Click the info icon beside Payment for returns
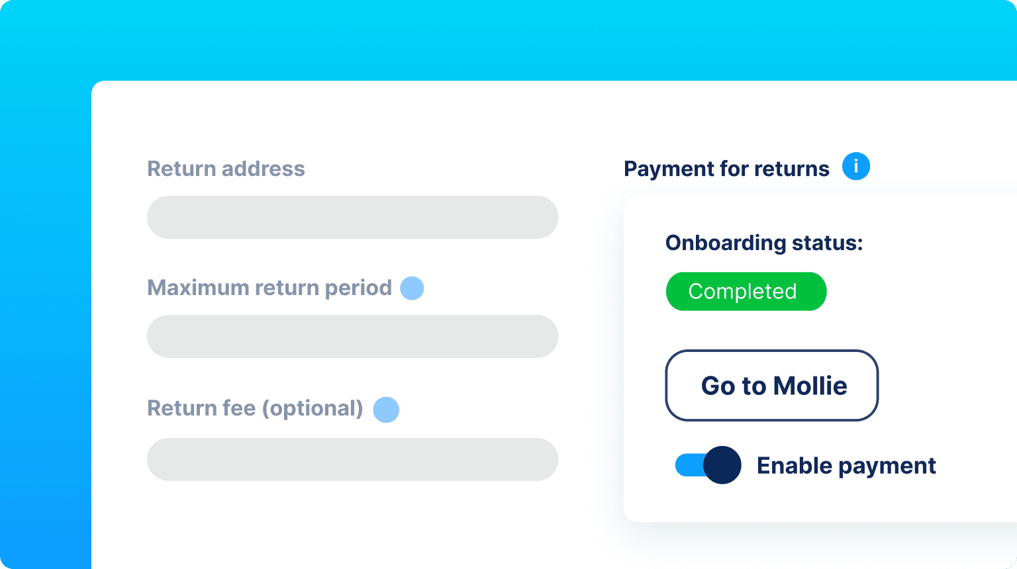1017x569 pixels. (855, 166)
